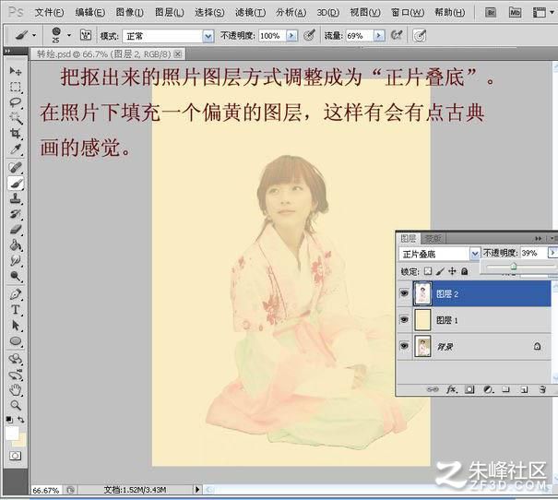Image resolution: width=558 pixels, height=500 pixels.
Task: Select the Path Selection tool
Action: click(x=16, y=326)
